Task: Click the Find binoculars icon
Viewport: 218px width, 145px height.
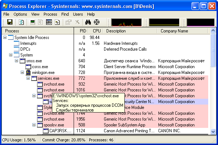Action: pos(88,22)
